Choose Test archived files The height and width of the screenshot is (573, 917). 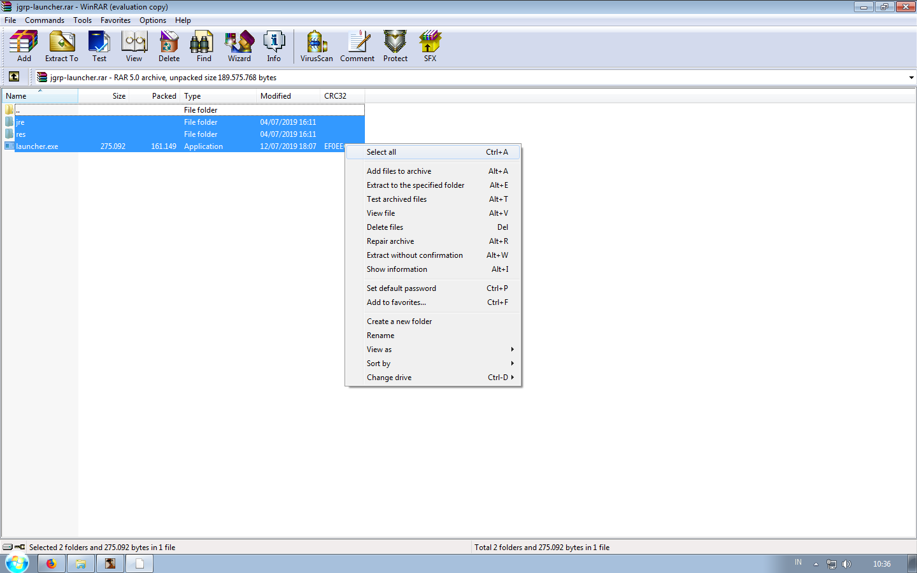point(433,199)
